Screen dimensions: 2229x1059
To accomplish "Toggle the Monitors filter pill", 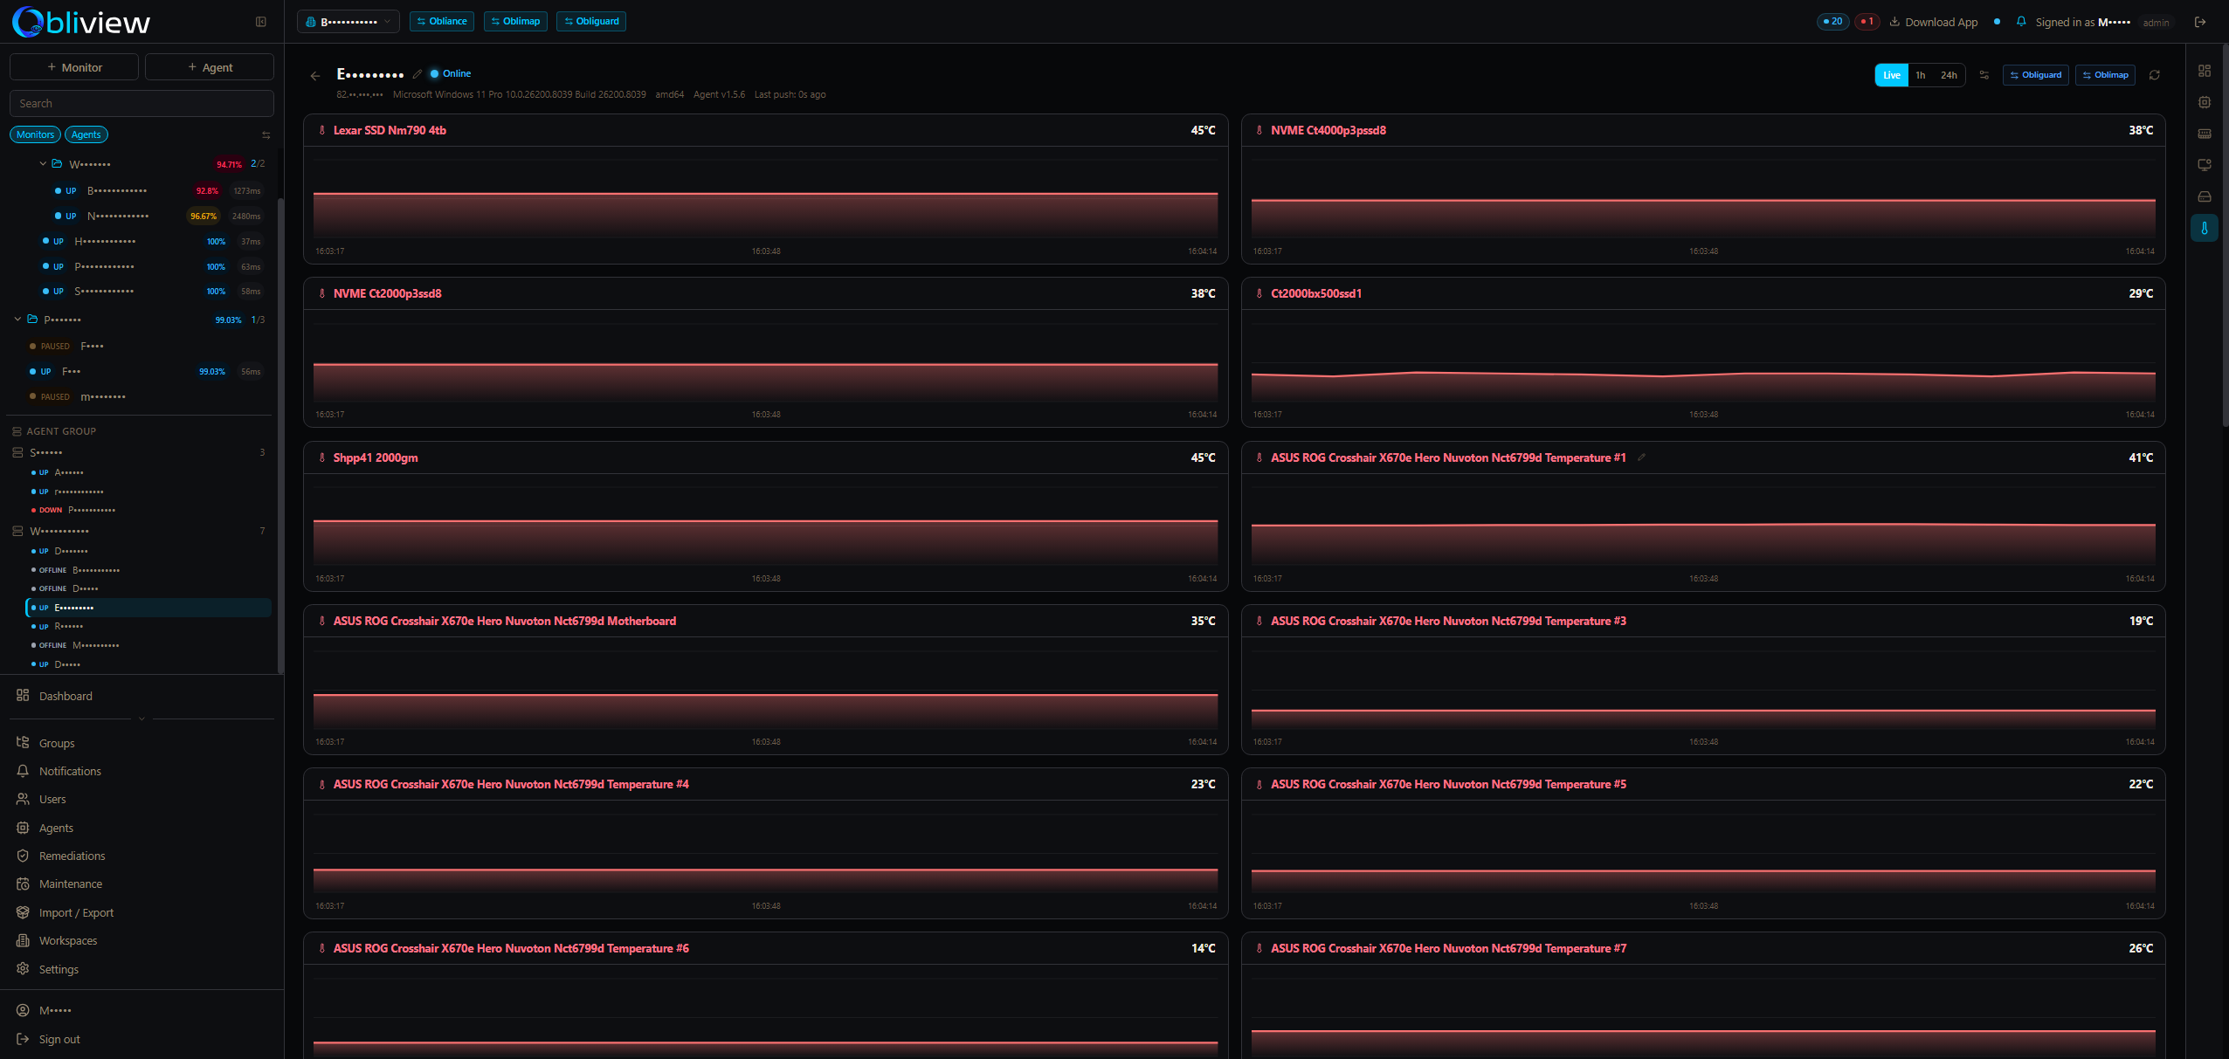I will click(x=35, y=134).
